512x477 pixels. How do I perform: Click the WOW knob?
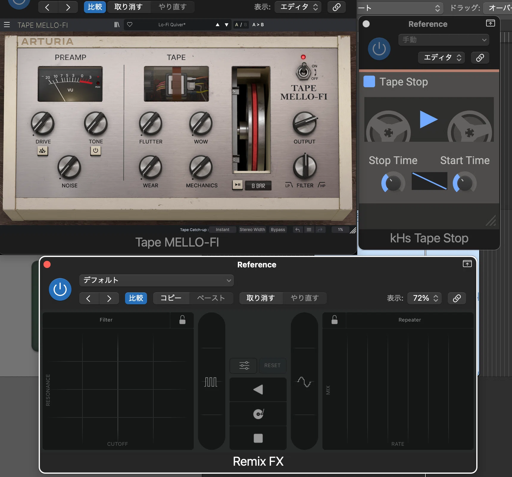201,124
